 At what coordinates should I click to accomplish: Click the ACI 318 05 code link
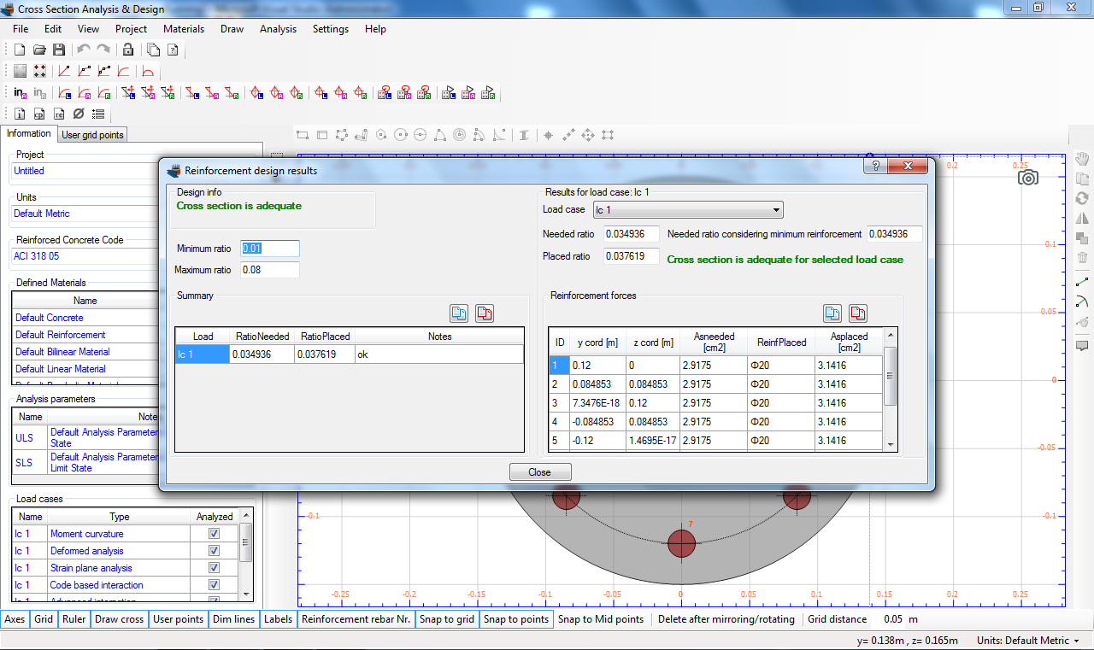tap(36, 256)
